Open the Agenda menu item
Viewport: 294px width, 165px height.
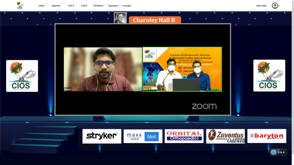click(x=56, y=6)
